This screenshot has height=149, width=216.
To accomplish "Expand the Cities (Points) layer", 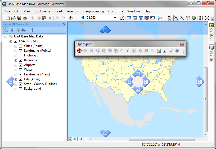I will coord(16,46).
